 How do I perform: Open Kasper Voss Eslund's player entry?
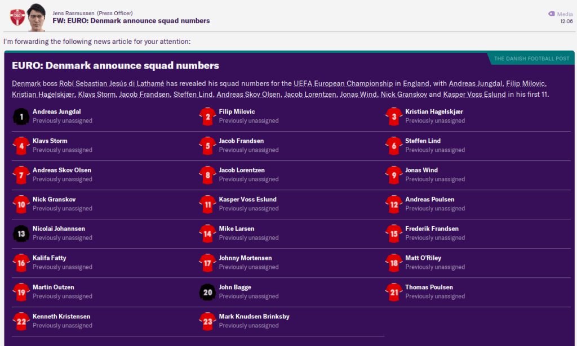247,200
